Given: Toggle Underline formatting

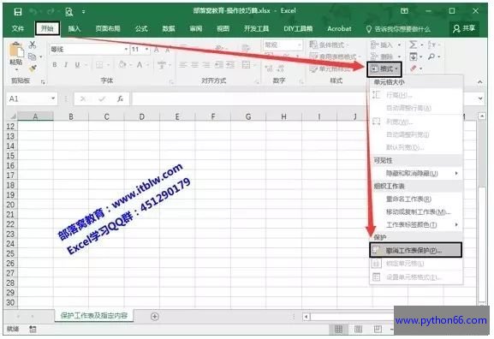Looking at the screenshot, I should tap(77, 65).
